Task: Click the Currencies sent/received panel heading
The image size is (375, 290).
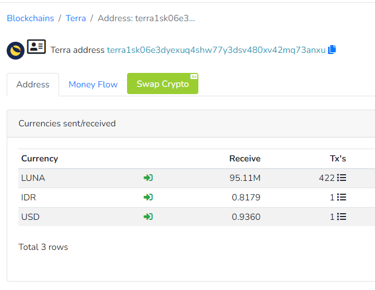Action: 67,124
